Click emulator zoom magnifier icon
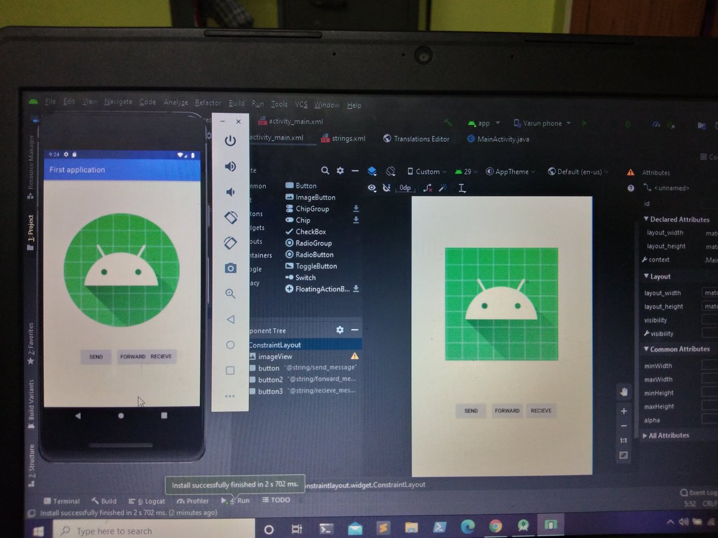 click(x=230, y=294)
